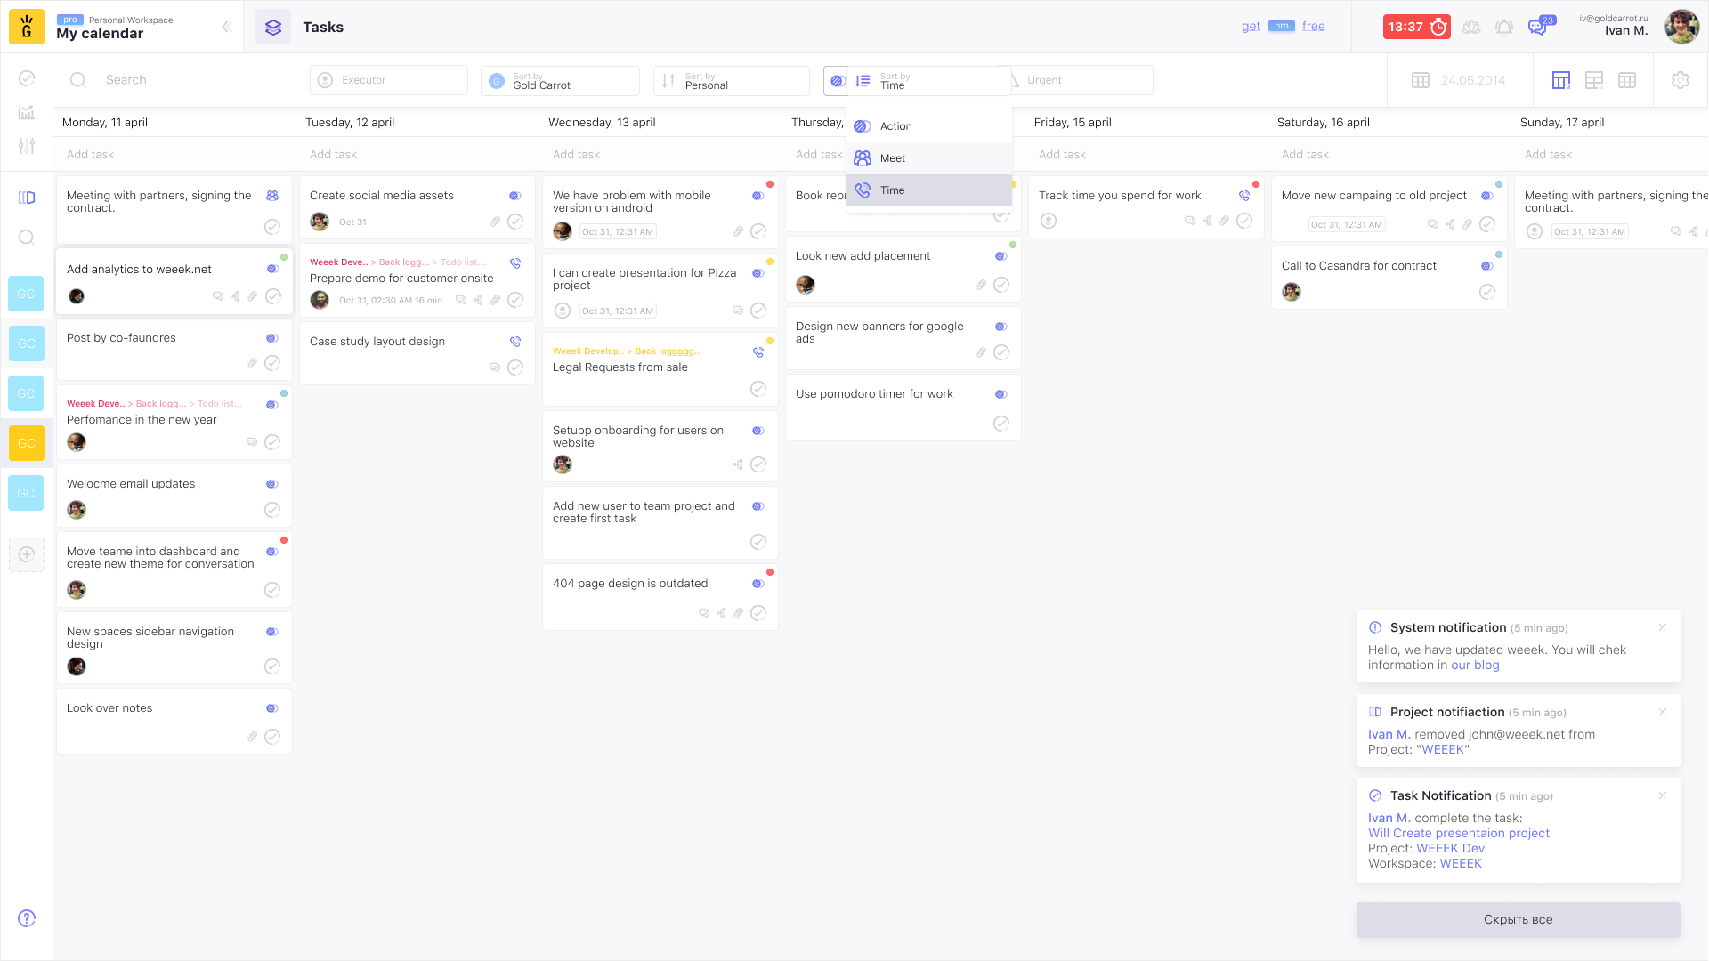Open the settings gear icon
1709x961 pixels.
pyautogui.click(x=1681, y=80)
